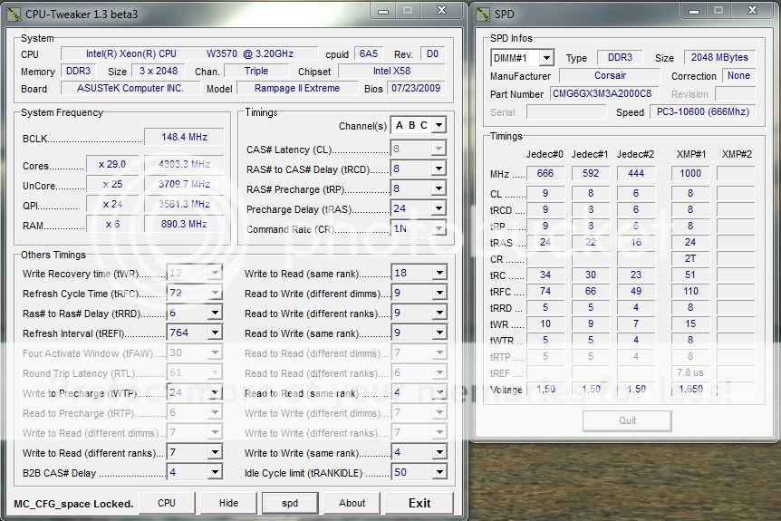Expand the Refresh Cycle Time (tRFC) dropdown
Image resolution: width=781 pixels, height=521 pixels.
coord(215,294)
